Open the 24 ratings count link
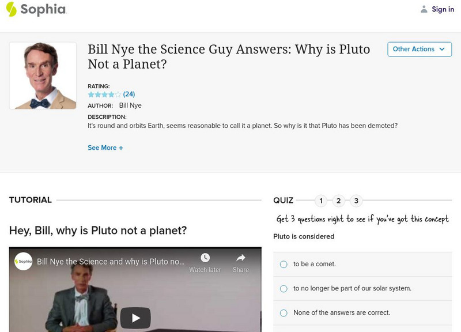Image resolution: width=461 pixels, height=332 pixels. click(129, 95)
